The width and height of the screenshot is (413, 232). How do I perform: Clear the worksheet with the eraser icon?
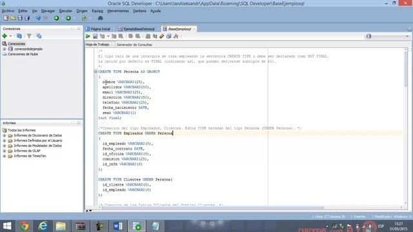pos(162,36)
